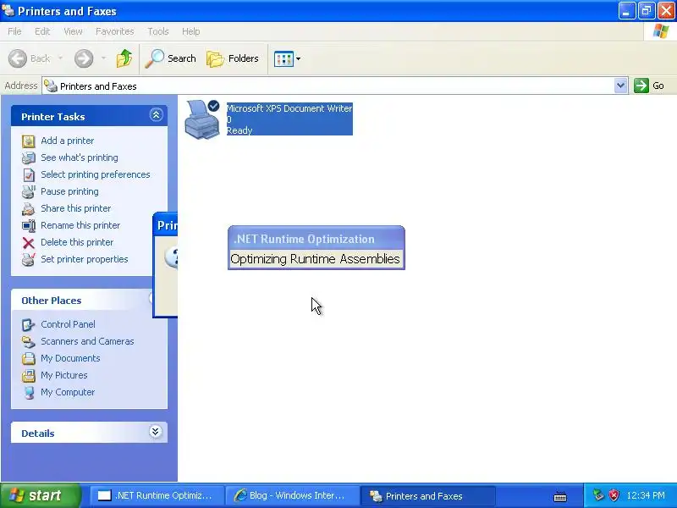The image size is (677, 508).
Task: Open the Help menu
Action: tap(191, 31)
